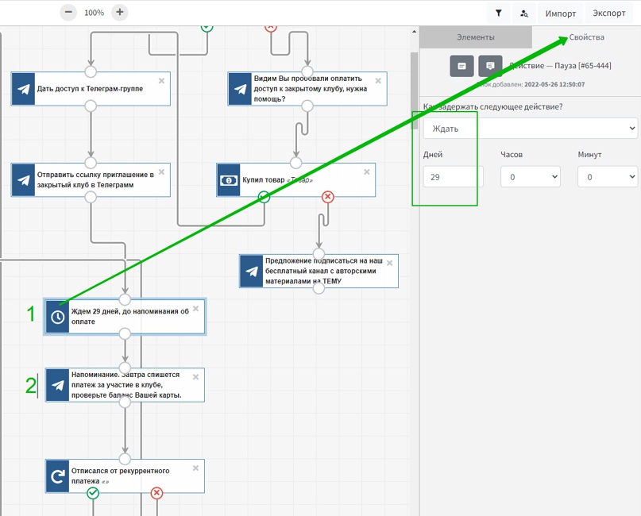Delete the Напоминание block using its X
Image resolution: width=641 pixels, height=516 pixels.
[x=195, y=376]
